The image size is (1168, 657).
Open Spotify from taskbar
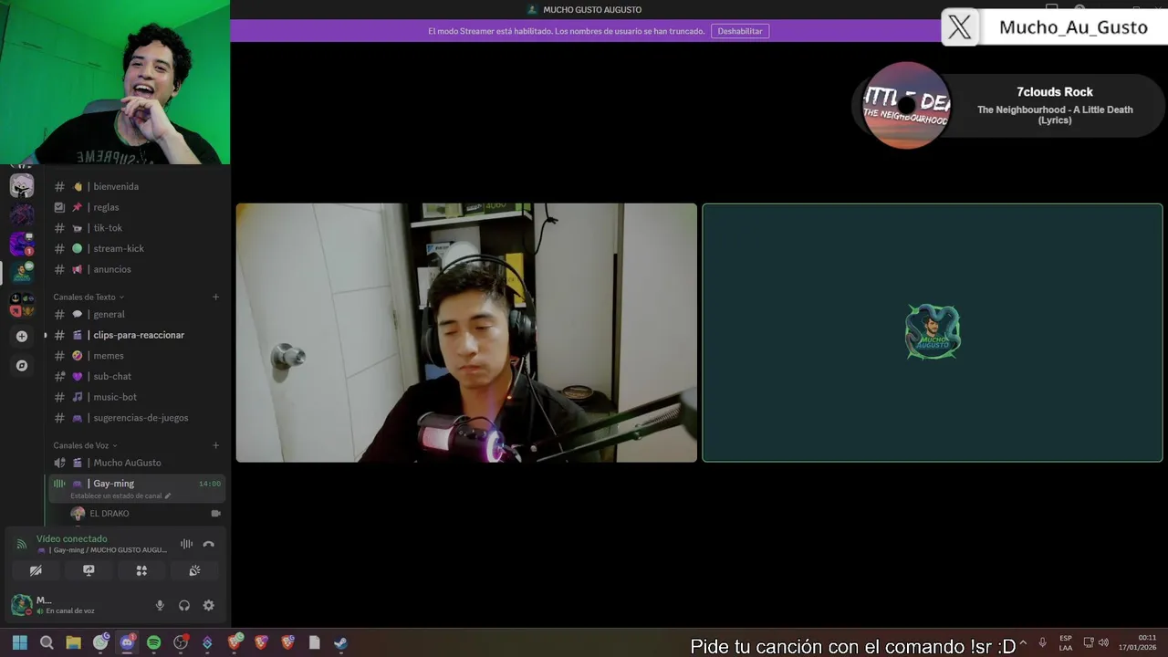click(153, 642)
